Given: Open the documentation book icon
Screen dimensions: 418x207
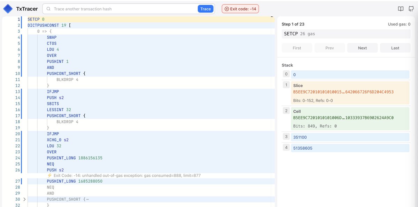Looking at the screenshot, I should coord(401,9).
